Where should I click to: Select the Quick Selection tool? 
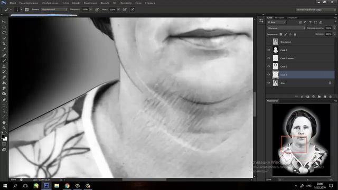pos(4,39)
